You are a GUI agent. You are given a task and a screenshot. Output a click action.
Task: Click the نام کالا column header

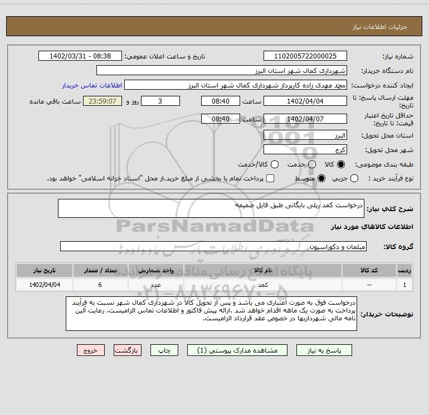point(262,270)
